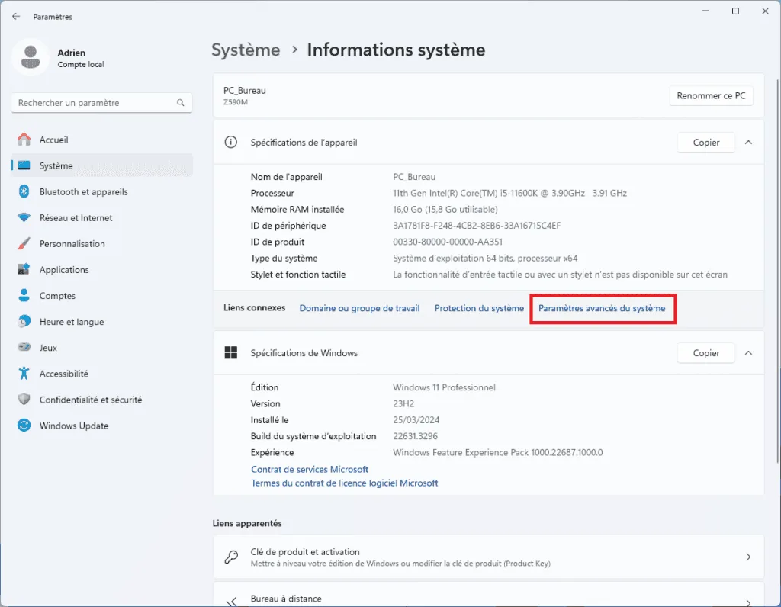Click the edition value Windows 11 Professionnel
The height and width of the screenshot is (607, 781).
(x=444, y=387)
